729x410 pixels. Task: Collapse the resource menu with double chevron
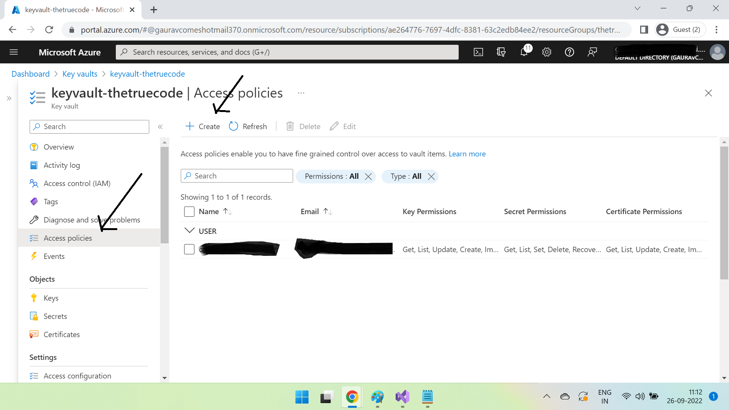[160, 127]
